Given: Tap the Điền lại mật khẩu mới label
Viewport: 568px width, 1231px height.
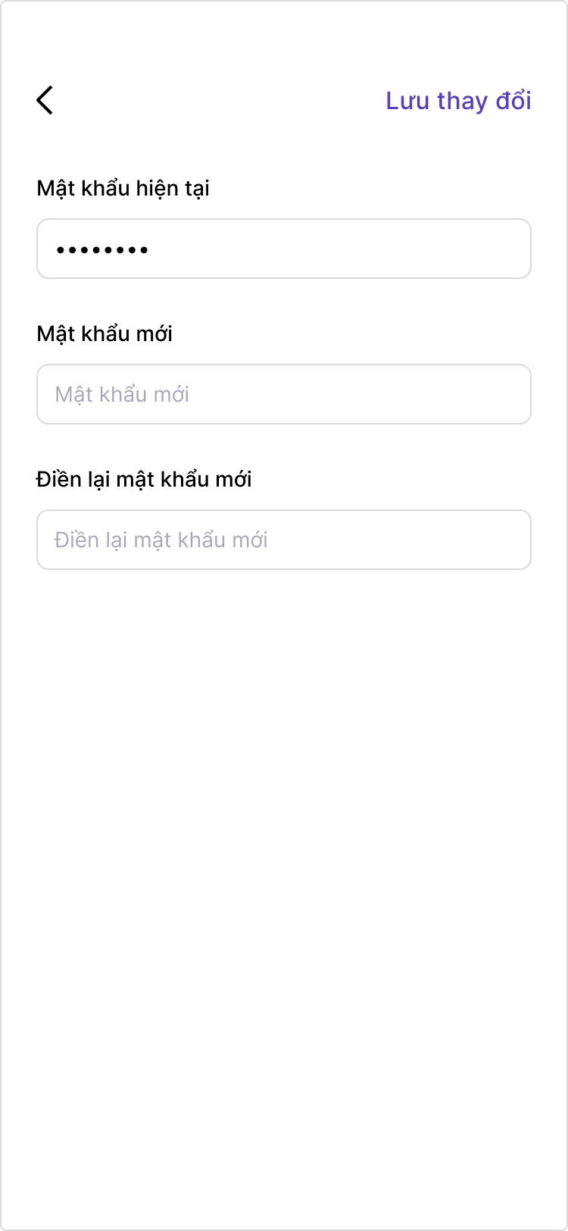Looking at the screenshot, I should pos(145,479).
